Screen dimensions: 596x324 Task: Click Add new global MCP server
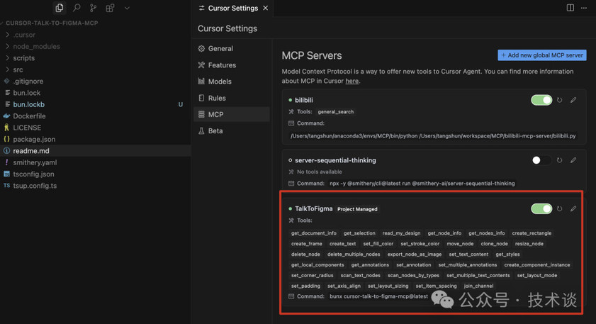(x=542, y=55)
